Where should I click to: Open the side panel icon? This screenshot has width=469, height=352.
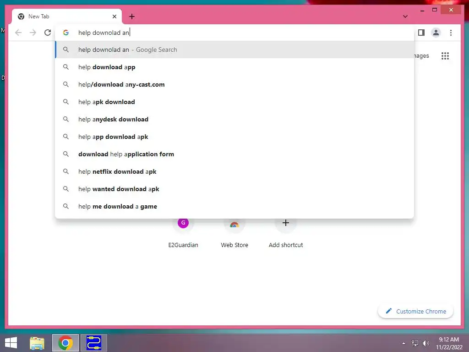pyautogui.click(x=421, y=33)
